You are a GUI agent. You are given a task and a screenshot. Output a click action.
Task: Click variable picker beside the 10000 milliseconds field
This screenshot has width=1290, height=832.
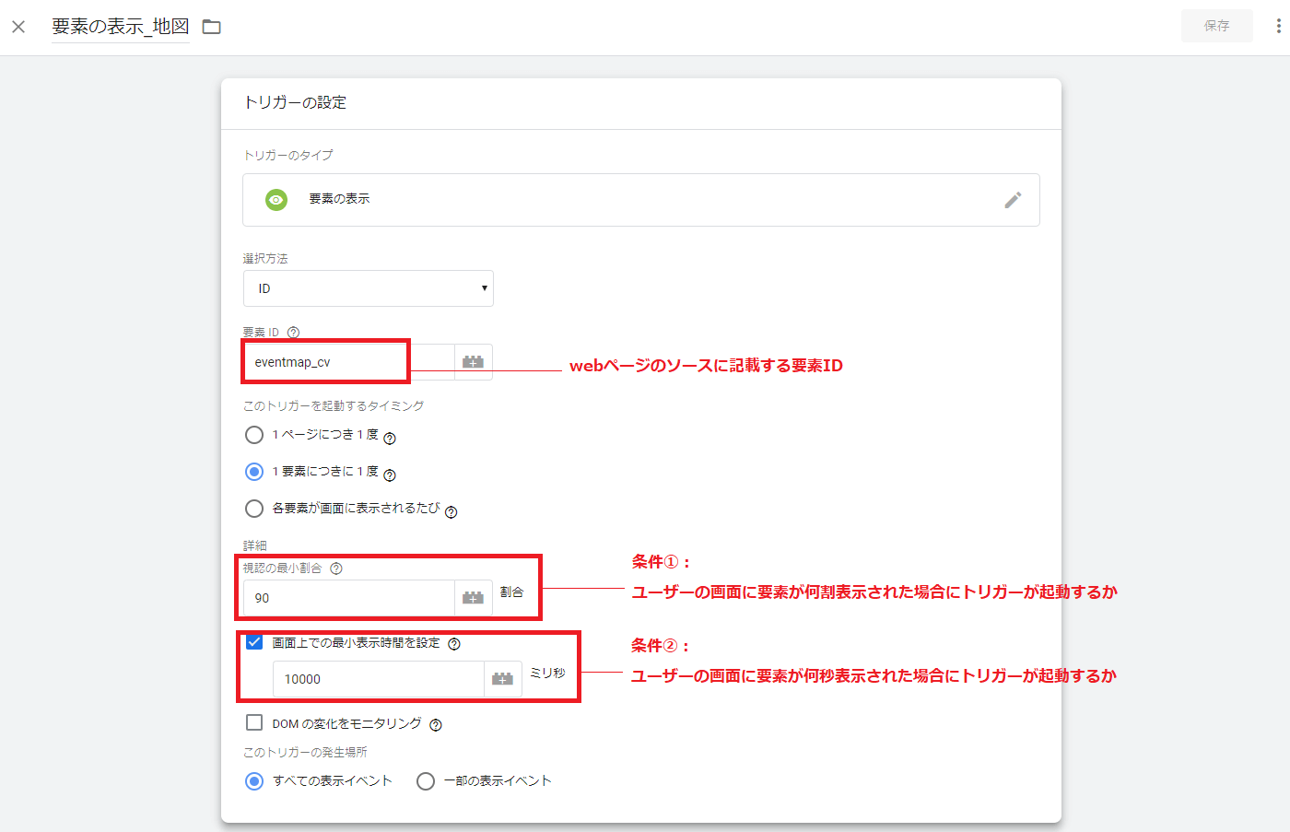[x=502, y=679]
